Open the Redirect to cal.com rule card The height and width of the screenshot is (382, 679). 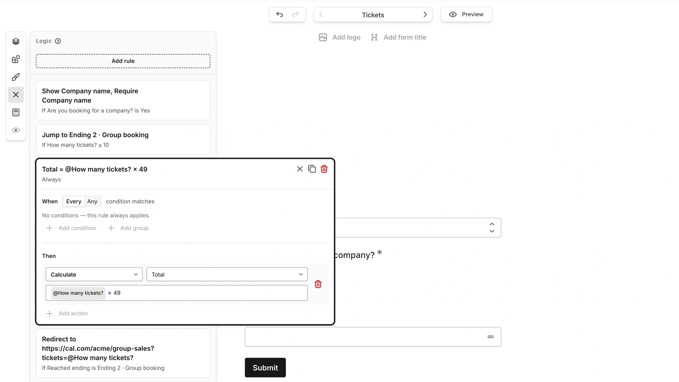tap(123, 353)
